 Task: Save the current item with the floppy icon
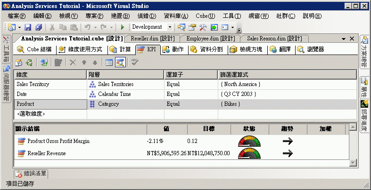point(28,27)
